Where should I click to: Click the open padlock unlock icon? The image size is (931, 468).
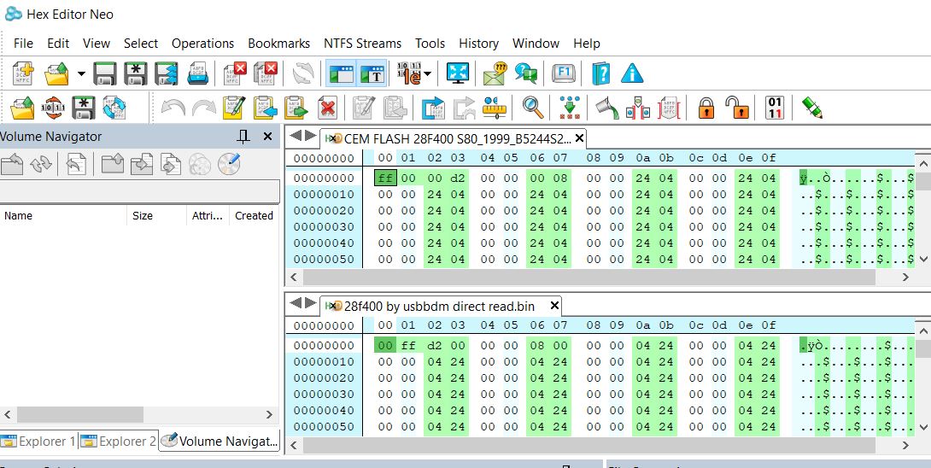737,108
